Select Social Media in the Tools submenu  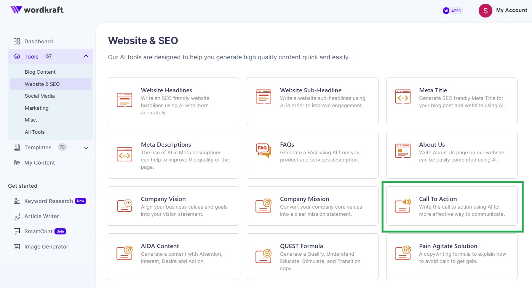tap(40, 96)
